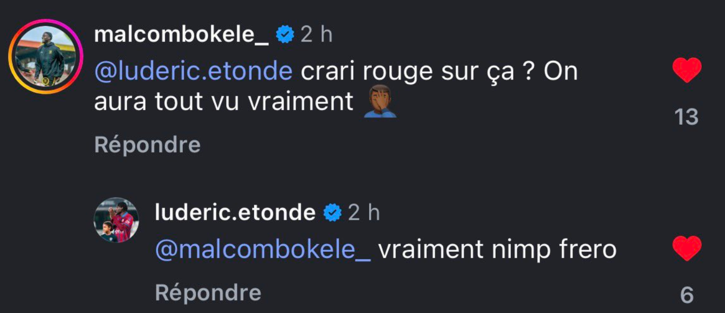Click the verified badge next to malcombokele_

(285, 33)
